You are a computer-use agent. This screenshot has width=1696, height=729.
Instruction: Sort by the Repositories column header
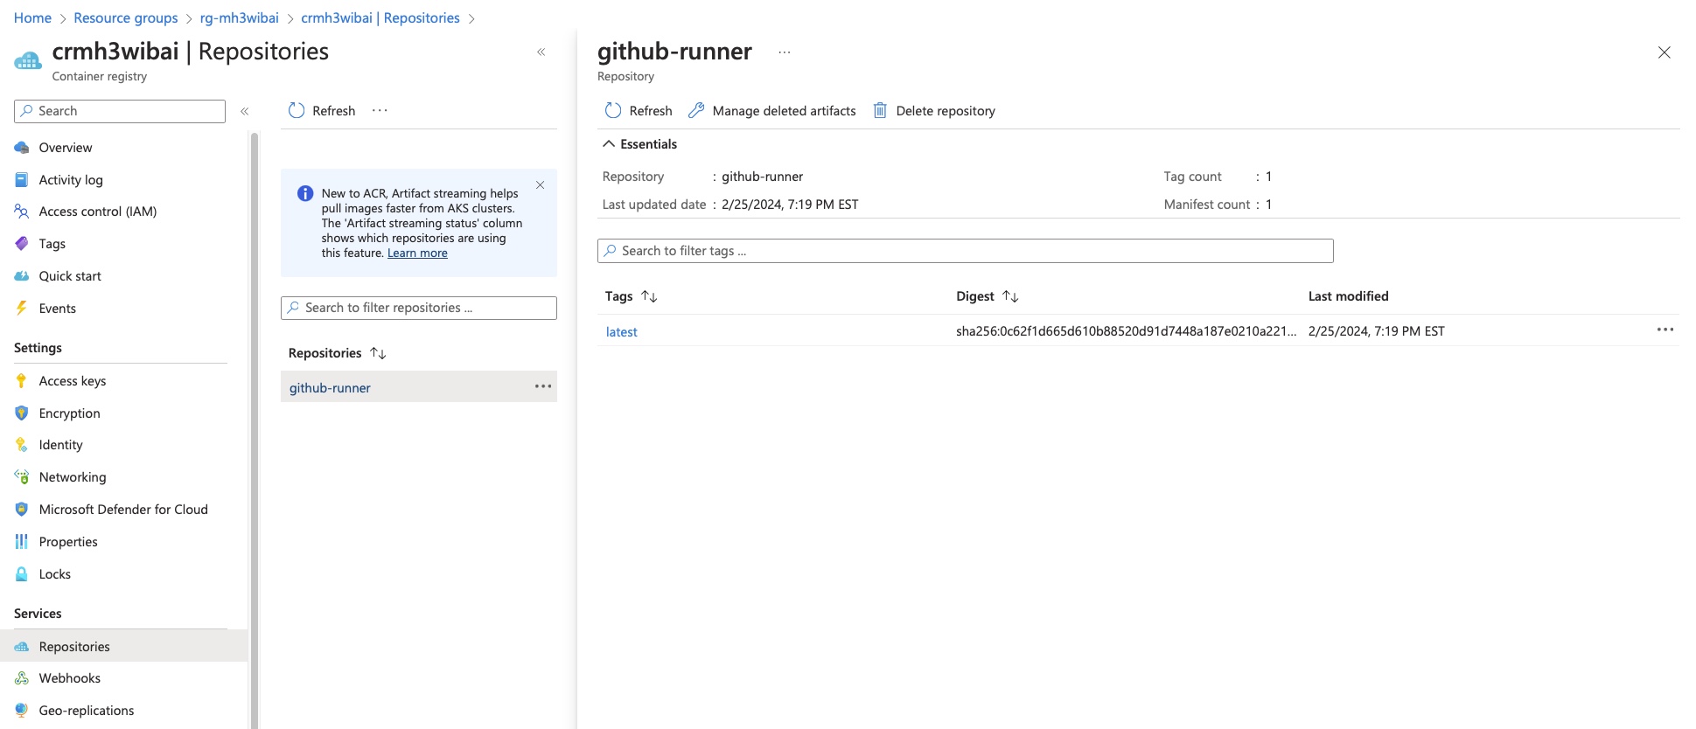(x=338, y=353)
